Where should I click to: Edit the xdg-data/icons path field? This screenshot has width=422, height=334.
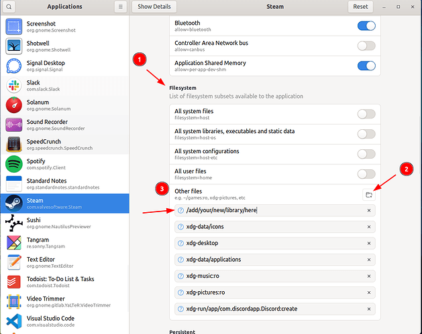point(275,227)
